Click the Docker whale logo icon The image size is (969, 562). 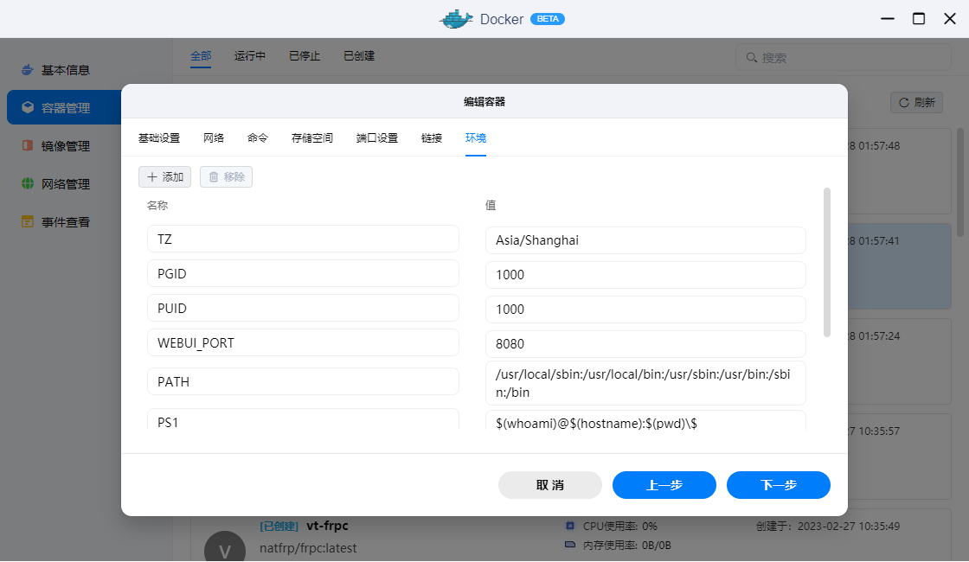(x=455, y=19)
